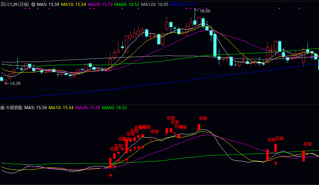Screen dimensions: 319x185
Task: Open the dropdown next to 四川九洲(日线)
Action: pyautogui.click(x=33, y=5)
